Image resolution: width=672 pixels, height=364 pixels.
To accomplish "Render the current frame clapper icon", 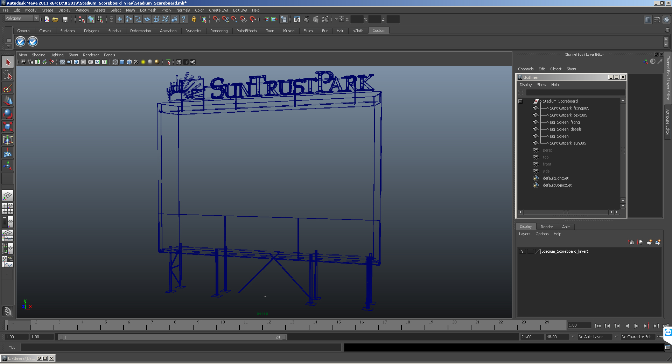I will coord(306,19).
